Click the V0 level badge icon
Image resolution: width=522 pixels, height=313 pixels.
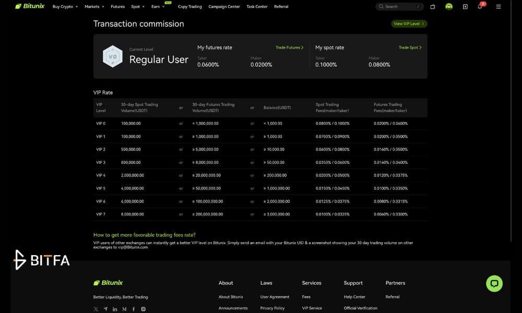113,56
